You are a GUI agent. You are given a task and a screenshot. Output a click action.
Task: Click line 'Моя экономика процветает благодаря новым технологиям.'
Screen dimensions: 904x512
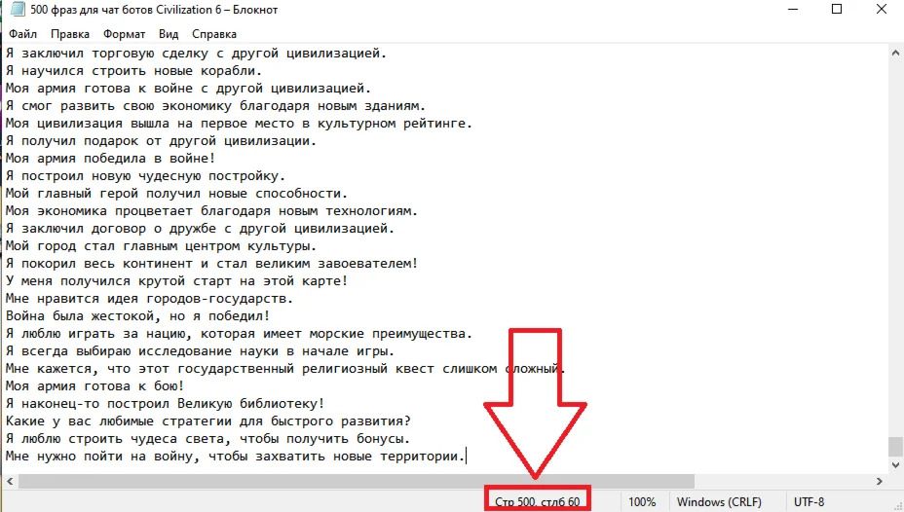tap(211, 211)
